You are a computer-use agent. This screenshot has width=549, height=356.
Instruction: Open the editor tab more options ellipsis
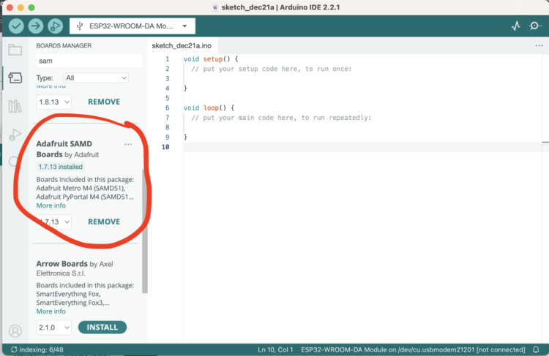pyautogui.click(x=539, y=46)
